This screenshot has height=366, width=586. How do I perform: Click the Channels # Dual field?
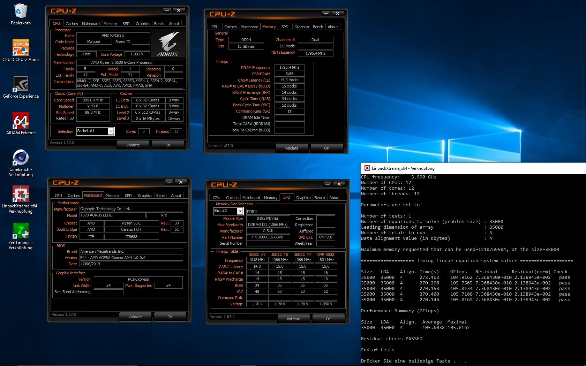(315, 40)
